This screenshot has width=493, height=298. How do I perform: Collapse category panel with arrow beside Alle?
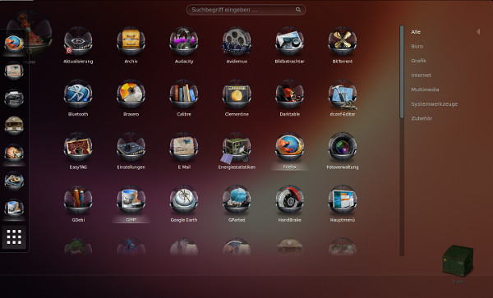coord(478,32)
